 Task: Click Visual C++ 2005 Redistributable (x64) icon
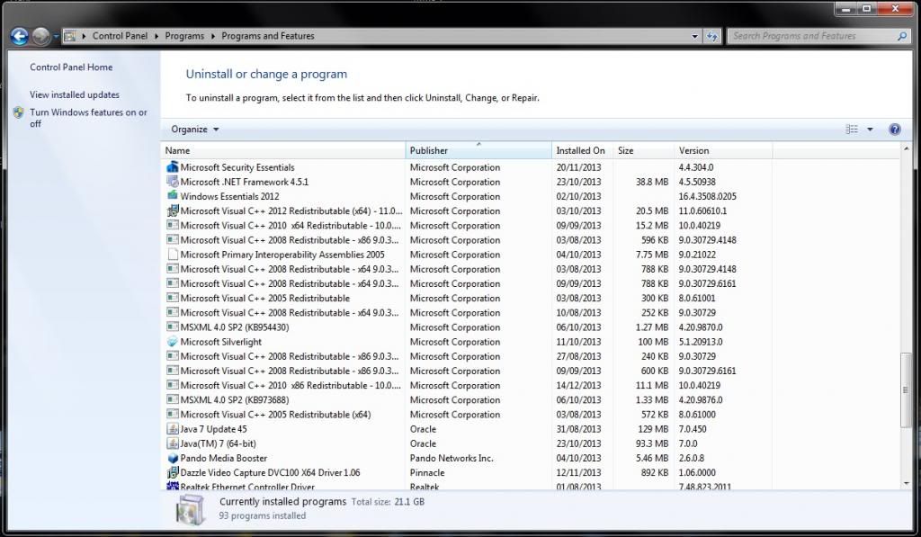click(x=172, y=414)
